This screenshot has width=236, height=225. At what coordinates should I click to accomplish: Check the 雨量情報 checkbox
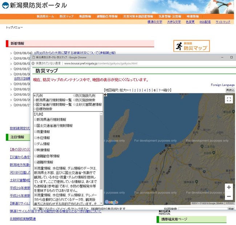[35, 132]
